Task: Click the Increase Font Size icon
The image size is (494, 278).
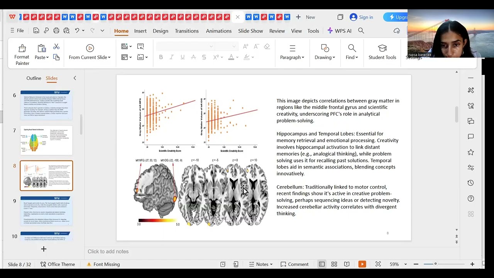Action: 245,46
